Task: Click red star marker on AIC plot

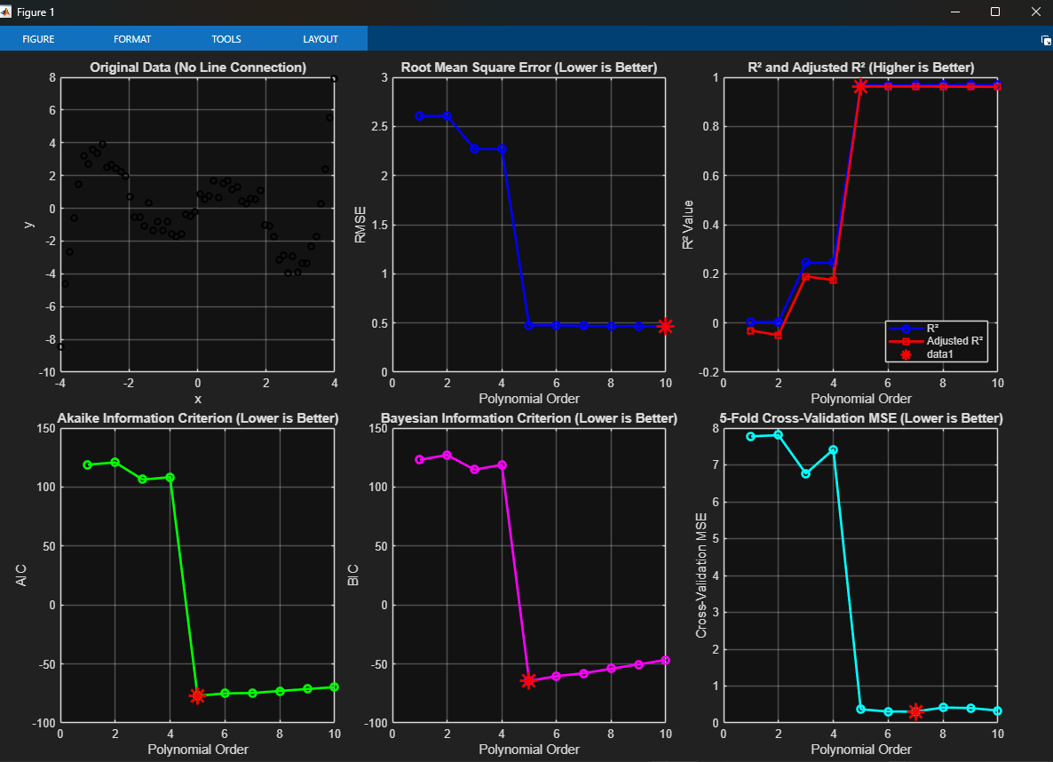Action: pos(197,695)
